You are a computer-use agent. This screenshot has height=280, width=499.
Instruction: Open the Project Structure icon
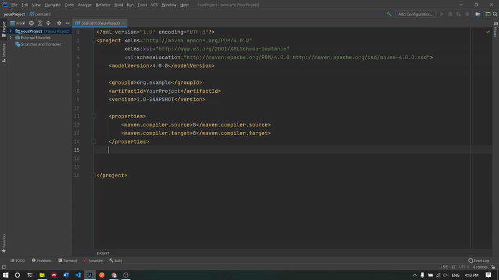tap(478, 14)
